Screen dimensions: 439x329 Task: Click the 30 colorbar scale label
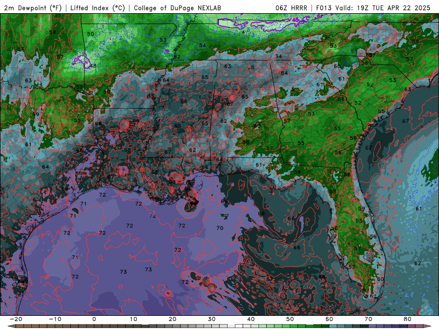point(212,319)
